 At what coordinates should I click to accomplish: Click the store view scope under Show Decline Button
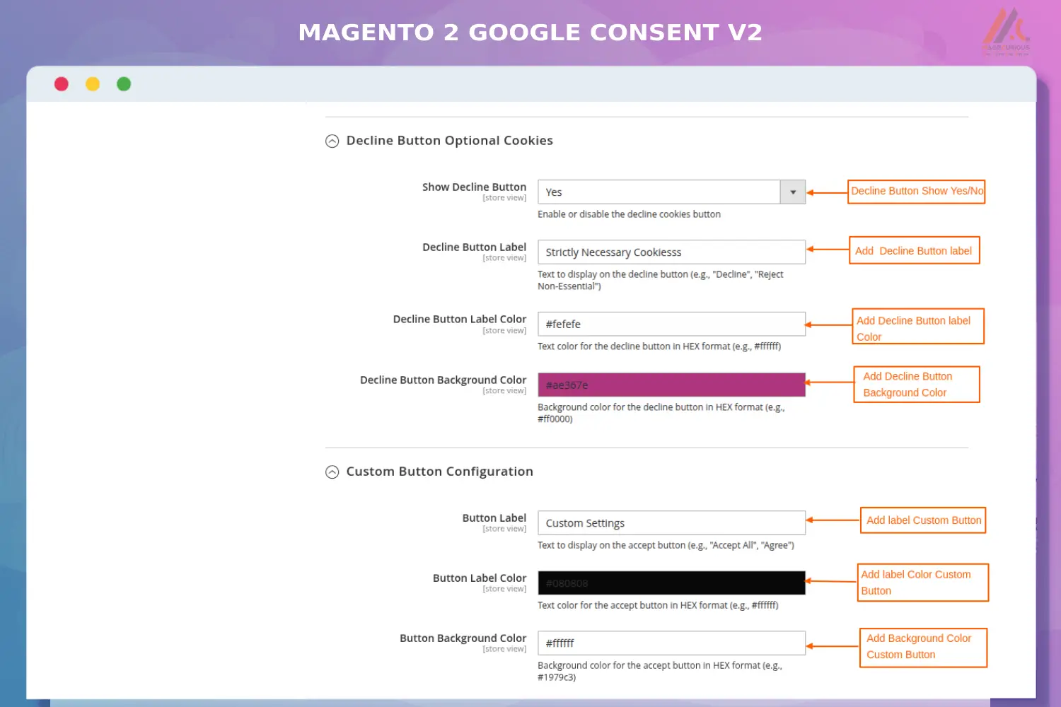(504, 198)
